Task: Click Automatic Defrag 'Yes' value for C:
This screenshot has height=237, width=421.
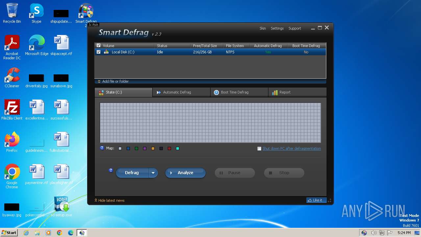Action: (268, 52)
